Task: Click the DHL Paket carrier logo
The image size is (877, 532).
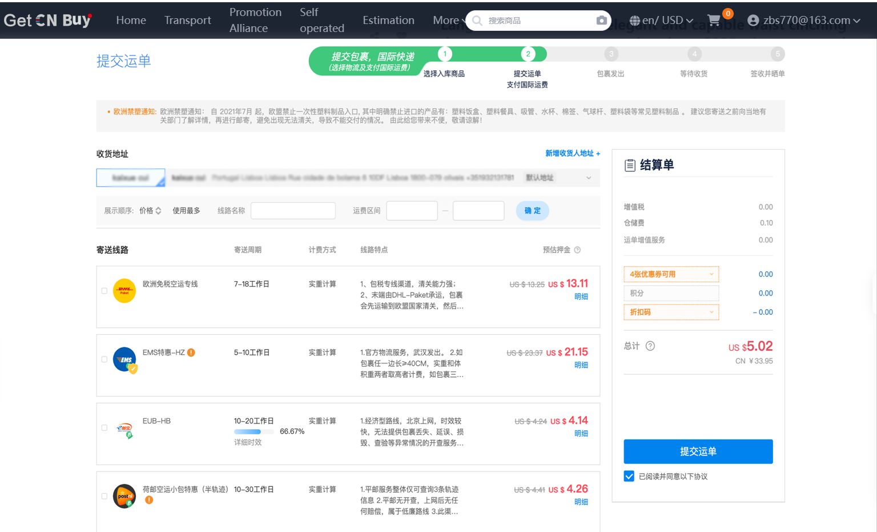Action: 124,290
